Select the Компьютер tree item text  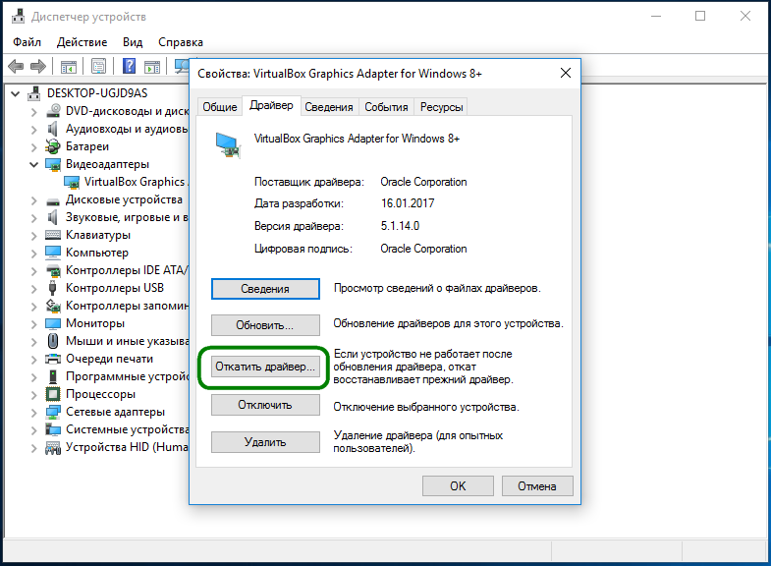(97, 253)
